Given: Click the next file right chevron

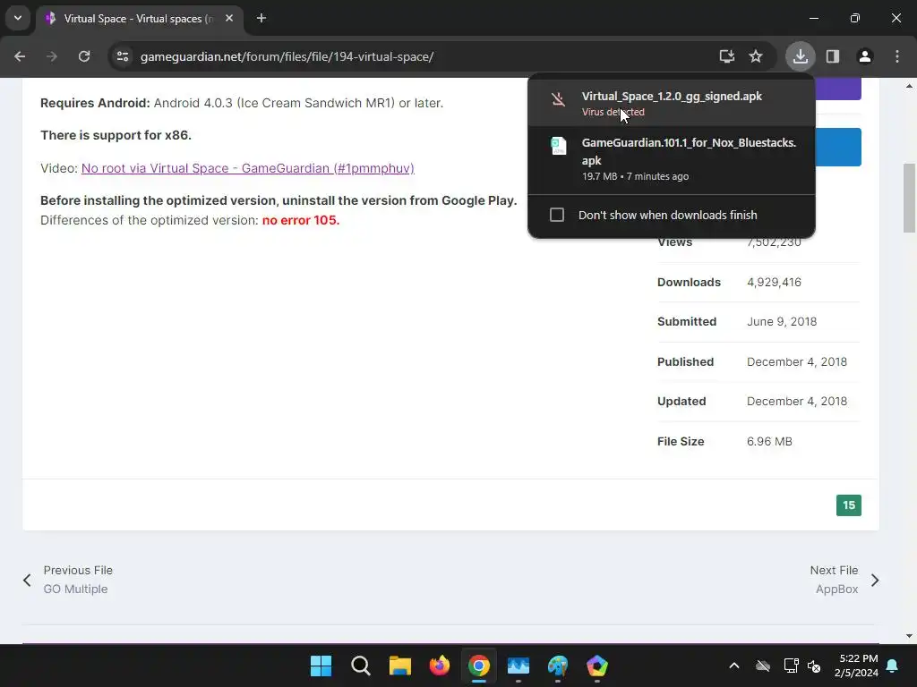Looking at the screenshot, I should pos(875,580).
